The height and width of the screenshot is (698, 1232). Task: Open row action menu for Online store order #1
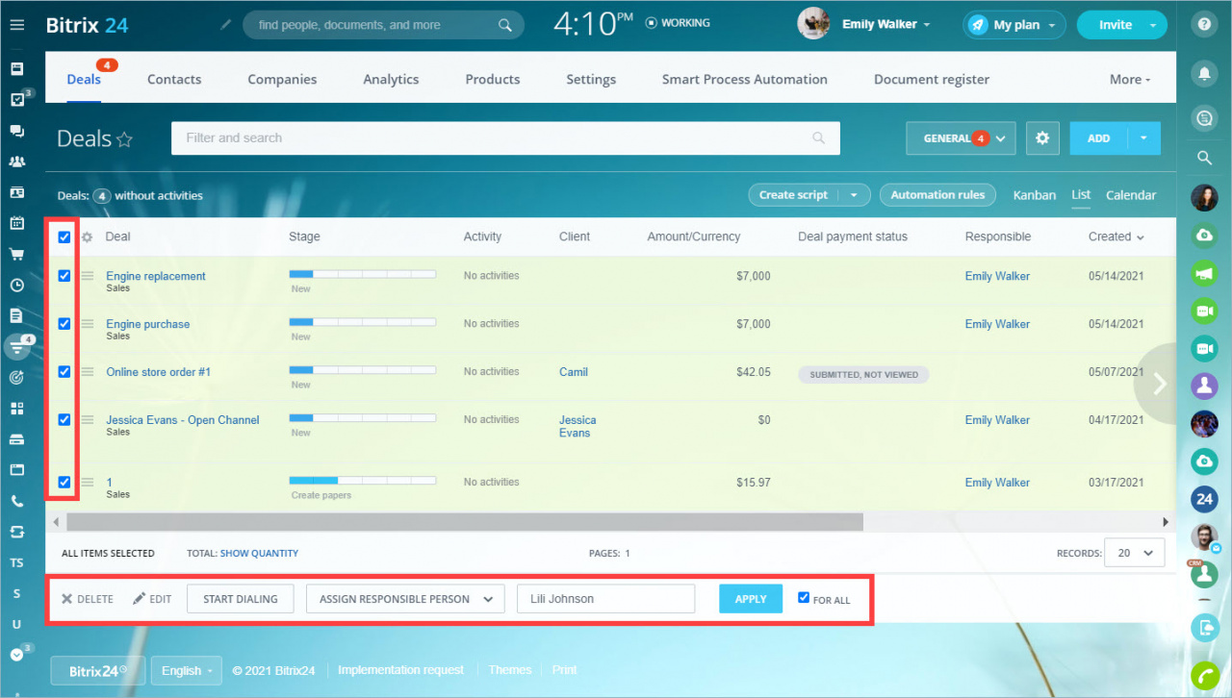[x=88, y=372]
